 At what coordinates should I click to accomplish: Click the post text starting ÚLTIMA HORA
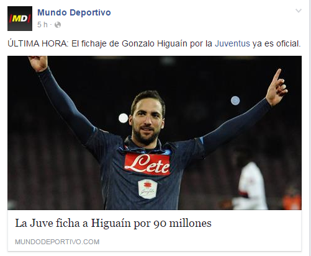tap(154, 43)
